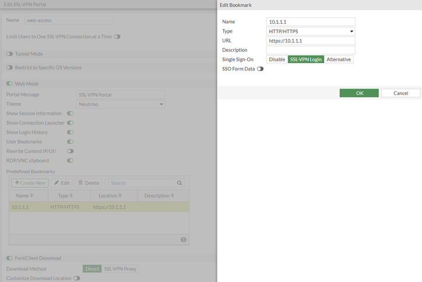The height and width of the screenshot is (282, 422).
Task: Open the Theme Neutrino dropdown
Action: point(121,104)
